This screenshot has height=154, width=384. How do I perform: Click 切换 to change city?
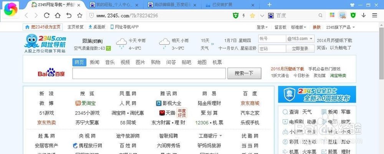(x=98, y=41)
